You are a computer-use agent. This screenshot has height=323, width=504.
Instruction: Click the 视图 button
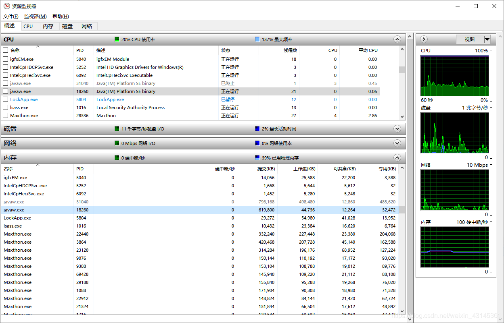point(470,39)
